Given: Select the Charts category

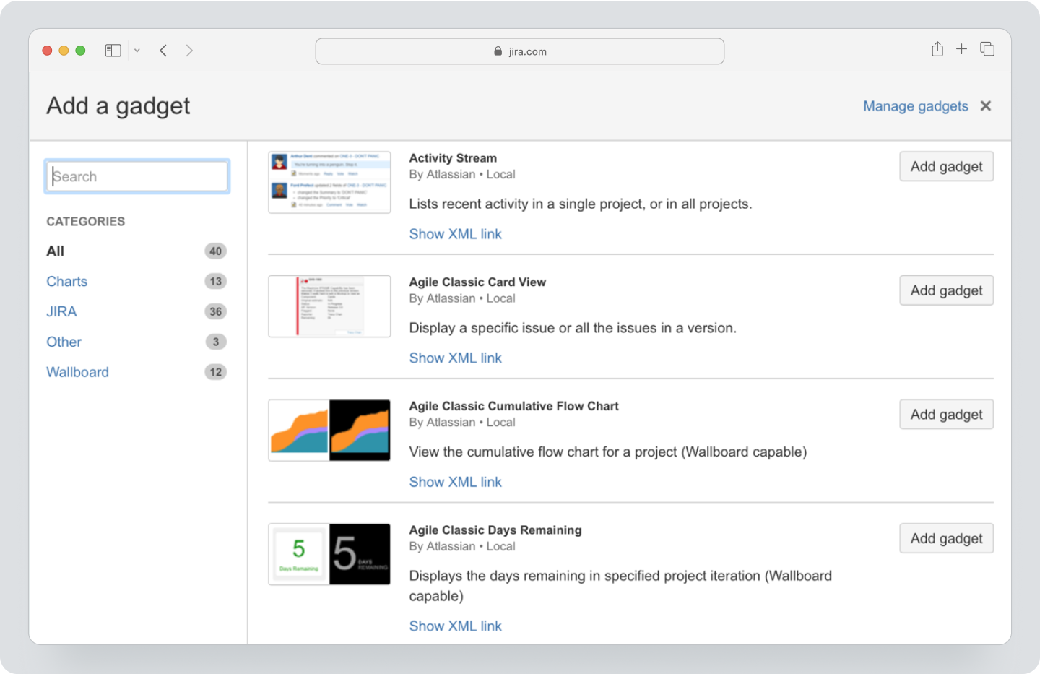Looking at the screenshot, I should (66, 281).
